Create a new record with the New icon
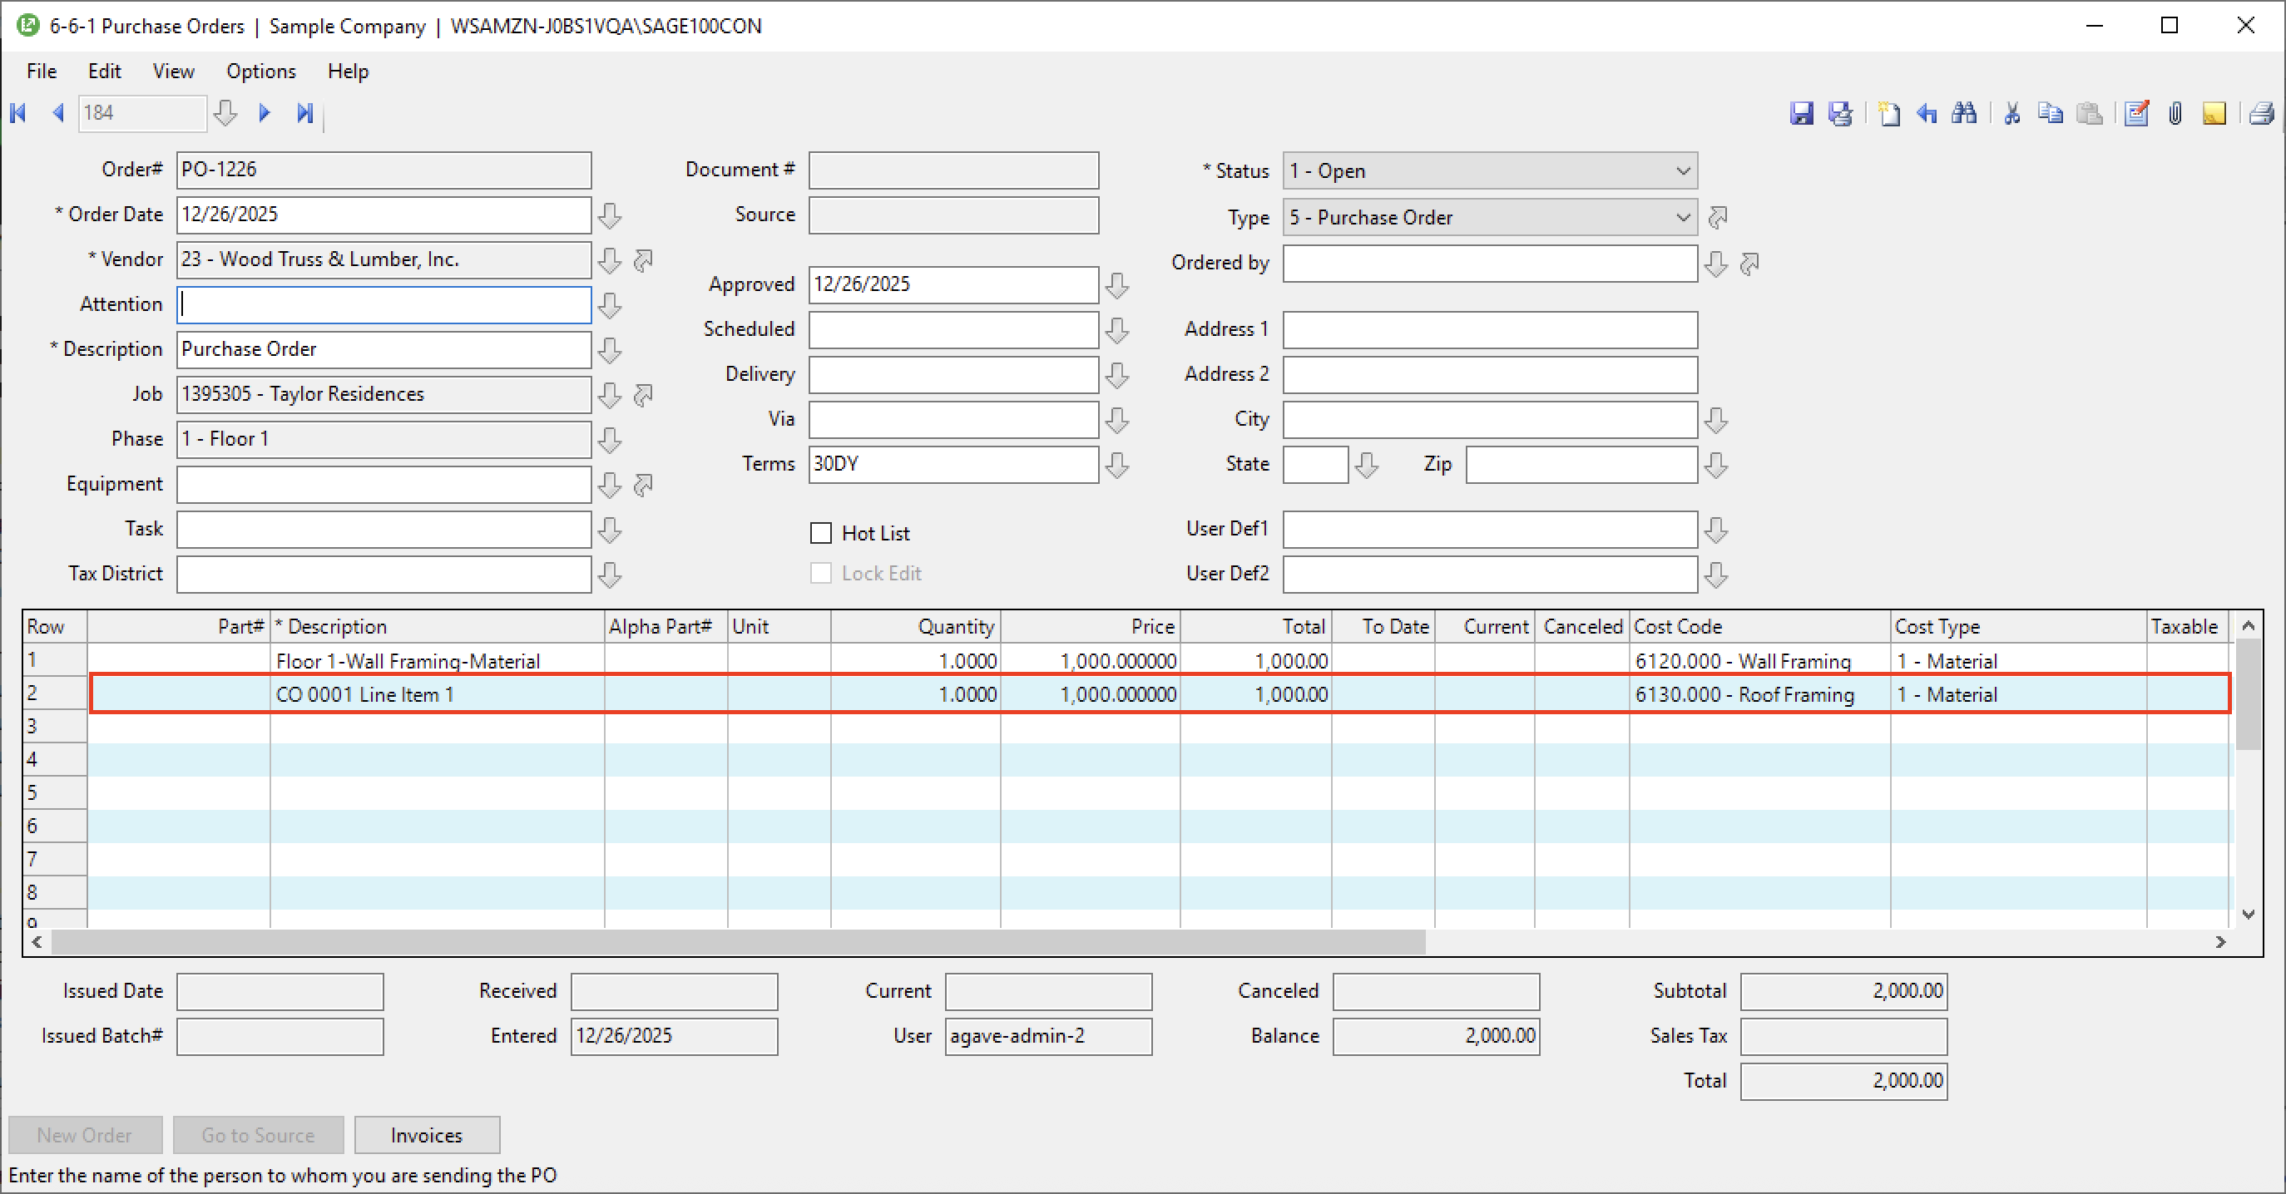 pyautogui.click(x=1888, y=114)
